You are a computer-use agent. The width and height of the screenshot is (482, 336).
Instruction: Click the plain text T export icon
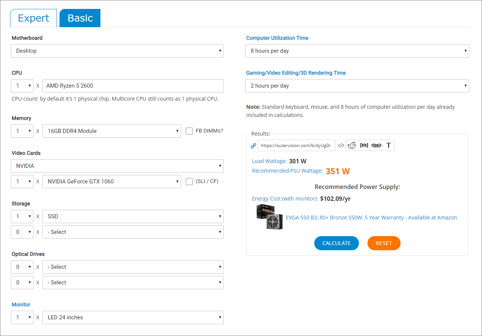pos(389,146)
